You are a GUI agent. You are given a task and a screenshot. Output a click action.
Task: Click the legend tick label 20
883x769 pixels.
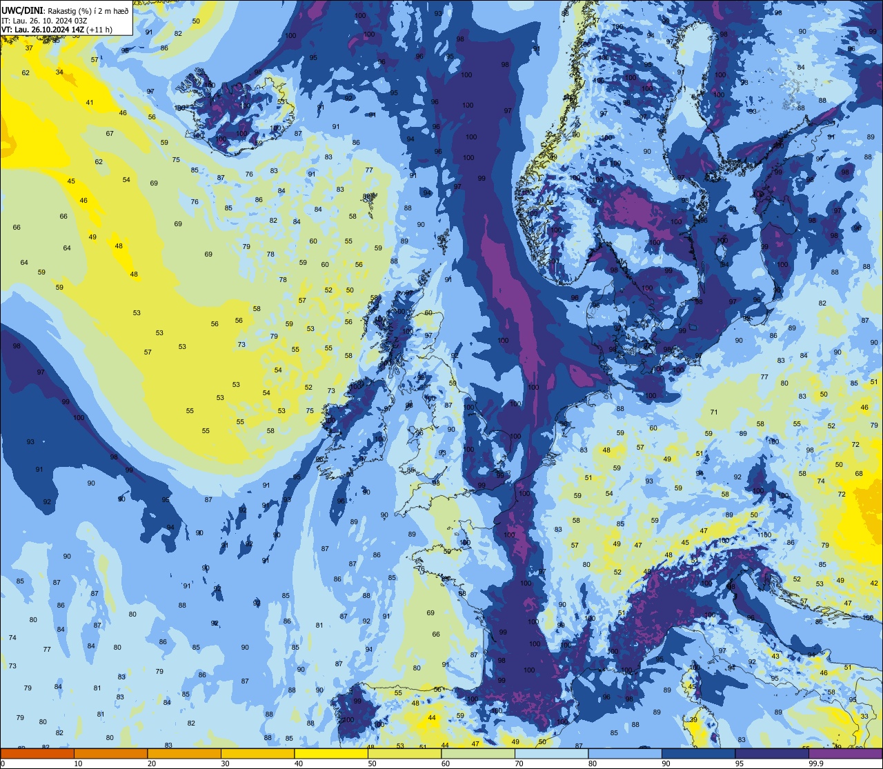pos(152,763)
